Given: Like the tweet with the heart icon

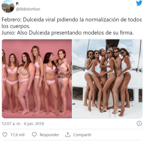Looking at the screenshot, I should tap(5, 135).
